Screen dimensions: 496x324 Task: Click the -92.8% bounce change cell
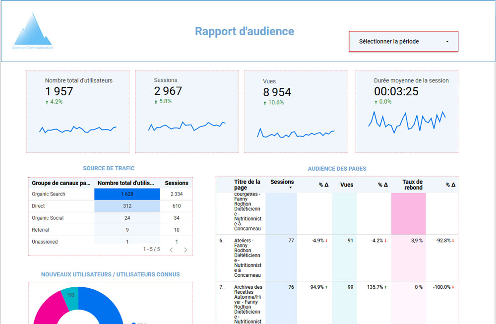tap(445, 241)
